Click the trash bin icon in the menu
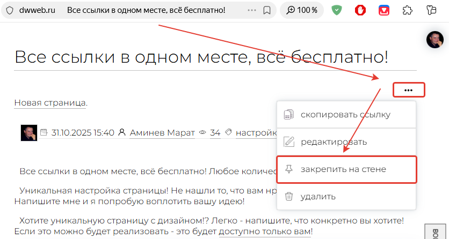This screenshot has height=239, width=449. click(288, 197)
